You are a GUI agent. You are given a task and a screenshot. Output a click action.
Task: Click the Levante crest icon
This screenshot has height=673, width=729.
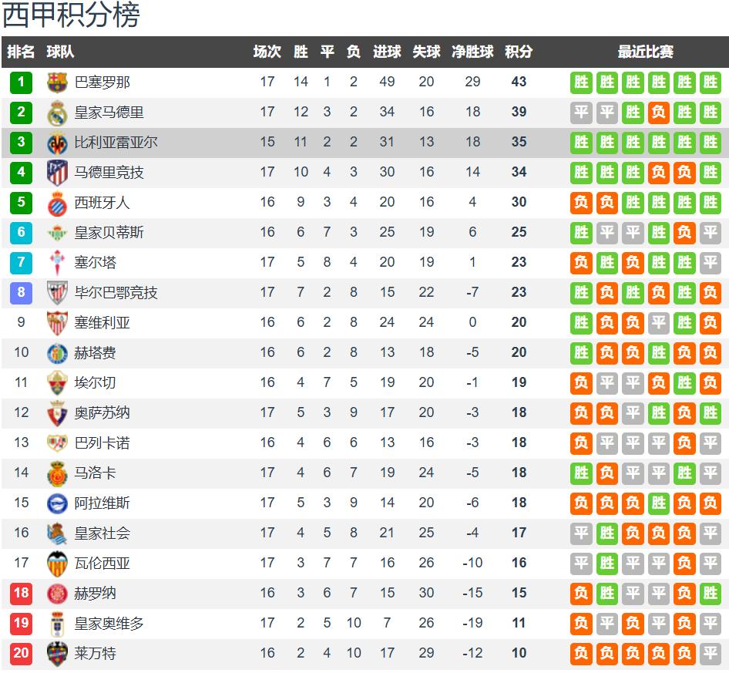pos(57,653)
